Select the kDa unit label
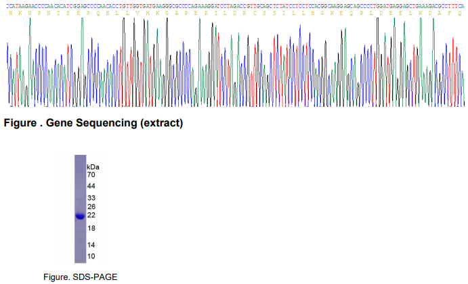468x284 pixels. pyautogui.click(x=93, y=167)
